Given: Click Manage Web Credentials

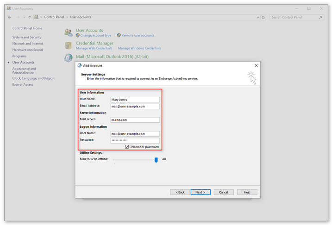Looking at the screenshot, I should click(94, 49).
